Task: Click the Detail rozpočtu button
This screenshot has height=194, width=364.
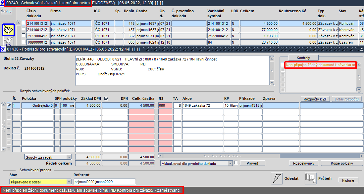Action: [x=346, y=99]
